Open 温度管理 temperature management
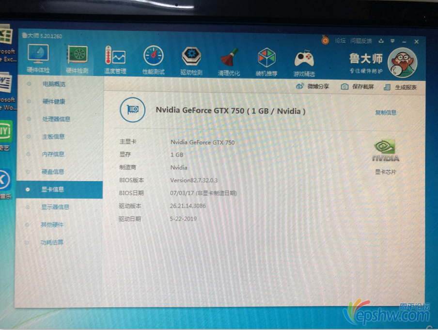 [x=115, y=60]
